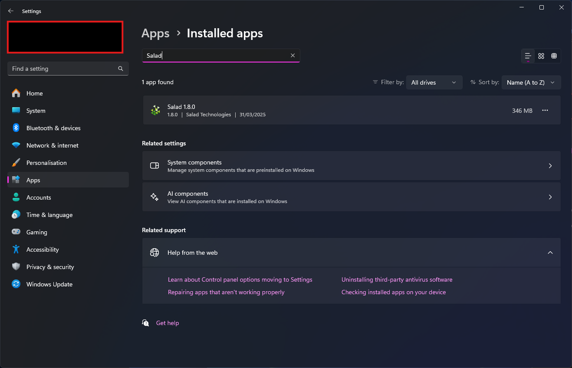The height and width of the screenshot is (368, 572).
Task: Open Home in the sidebar
Action: click(68, 93)
